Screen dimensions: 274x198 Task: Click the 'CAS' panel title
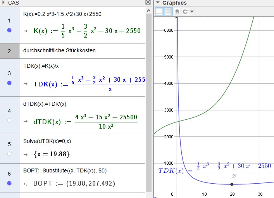tap(14, 3)
